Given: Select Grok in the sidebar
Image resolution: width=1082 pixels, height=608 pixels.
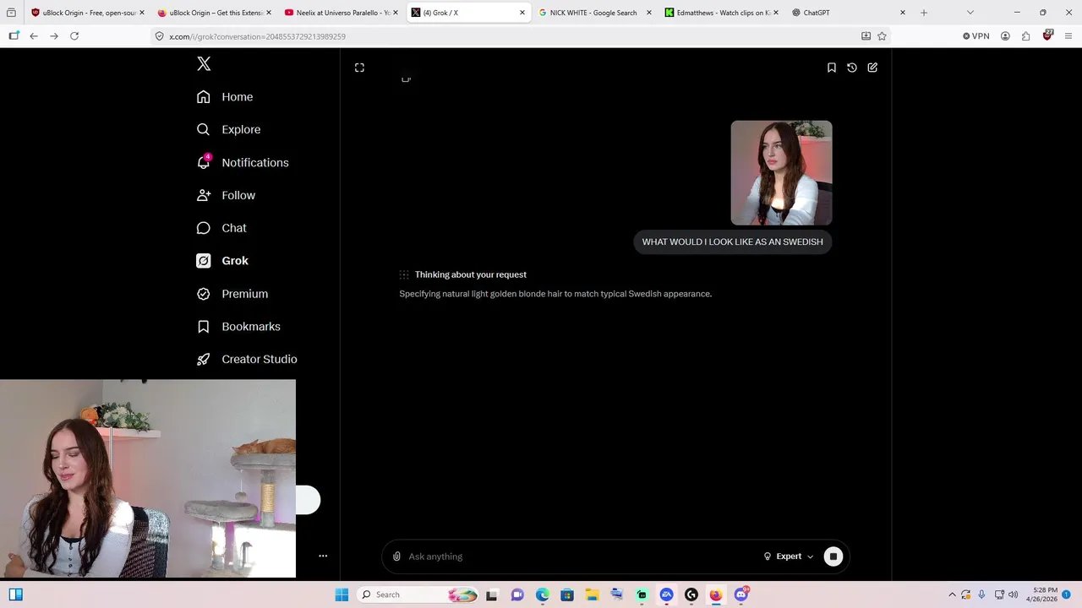Looking at the screenshot, I should (x=222, y=261).
